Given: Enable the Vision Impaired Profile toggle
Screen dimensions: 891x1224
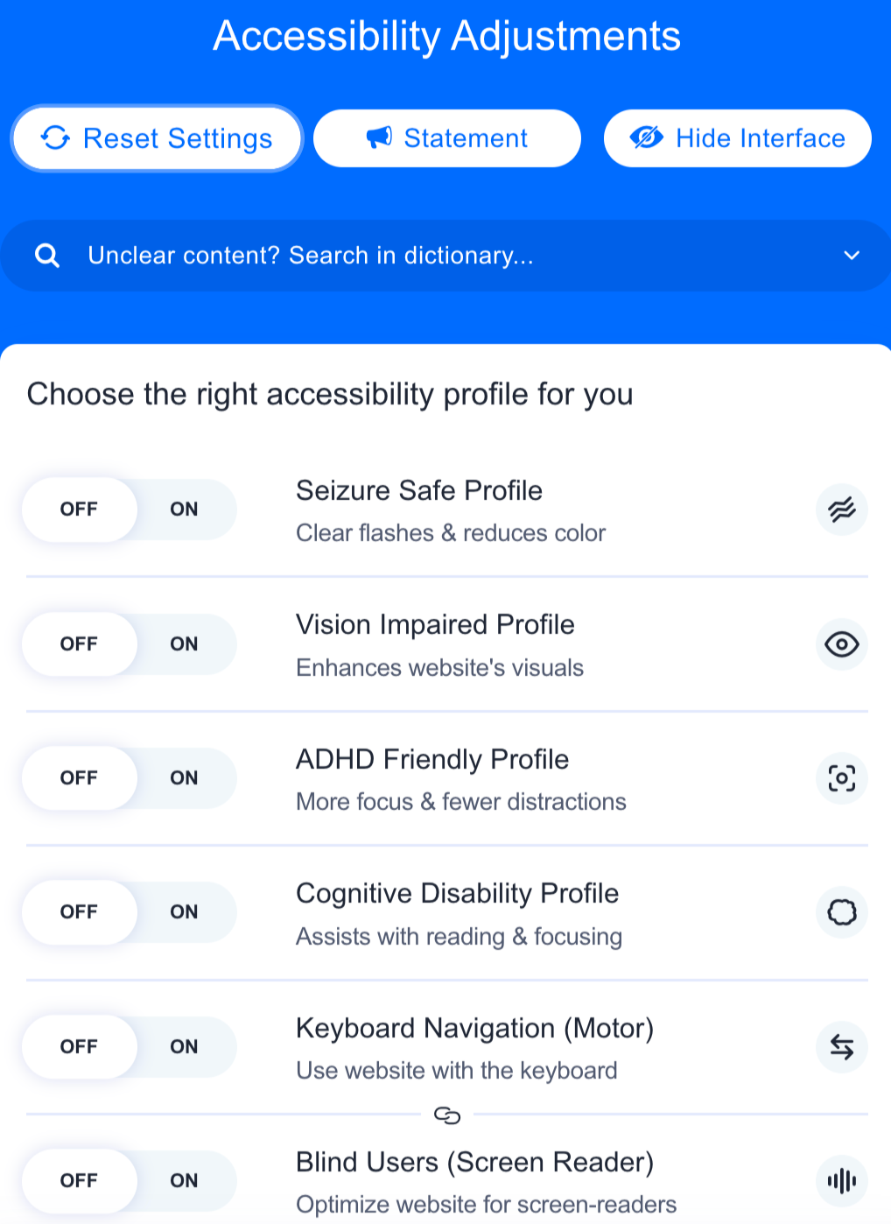Looking at the screenshot, I should [184, 644].
